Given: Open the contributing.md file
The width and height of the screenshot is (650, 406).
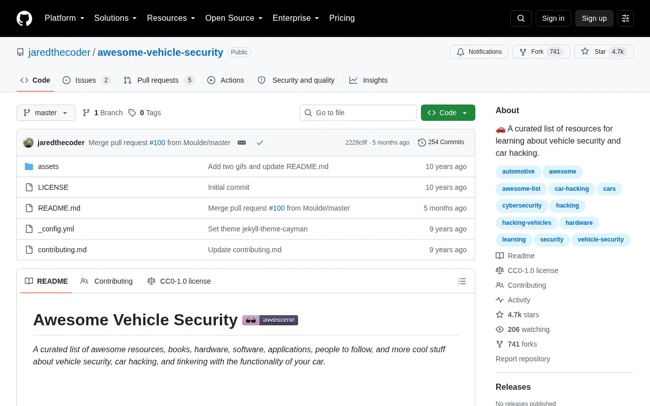Looking at the screenshot, I should pos(62,250).
